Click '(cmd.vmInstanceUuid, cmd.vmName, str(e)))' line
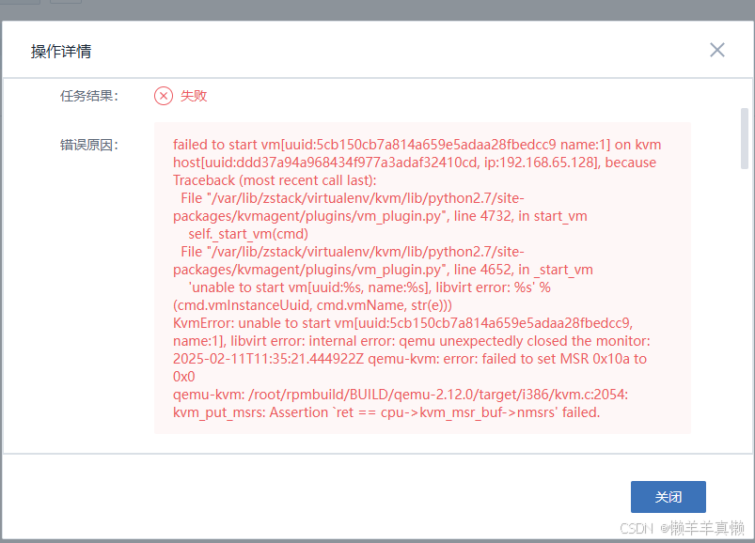This screenshot has height=543, width=755. (x=312, y=305)
